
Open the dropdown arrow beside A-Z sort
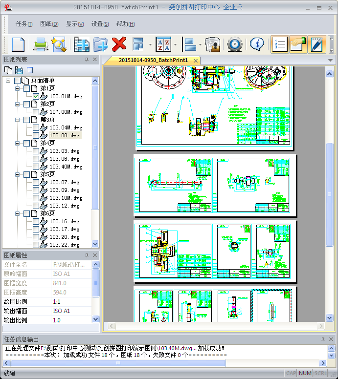(175, 45)
